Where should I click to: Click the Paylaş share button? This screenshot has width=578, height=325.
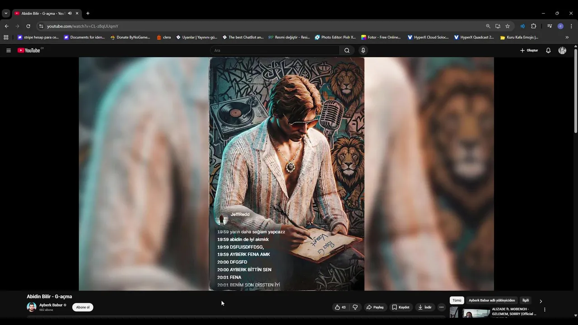click(x=375, y=307)
